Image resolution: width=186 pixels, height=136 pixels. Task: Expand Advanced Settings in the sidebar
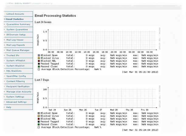coord(16,102)
